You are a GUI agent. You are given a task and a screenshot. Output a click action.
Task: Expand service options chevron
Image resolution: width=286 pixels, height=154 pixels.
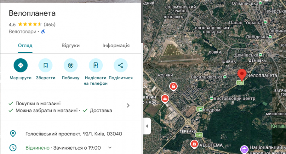click(x=128, y=106)
